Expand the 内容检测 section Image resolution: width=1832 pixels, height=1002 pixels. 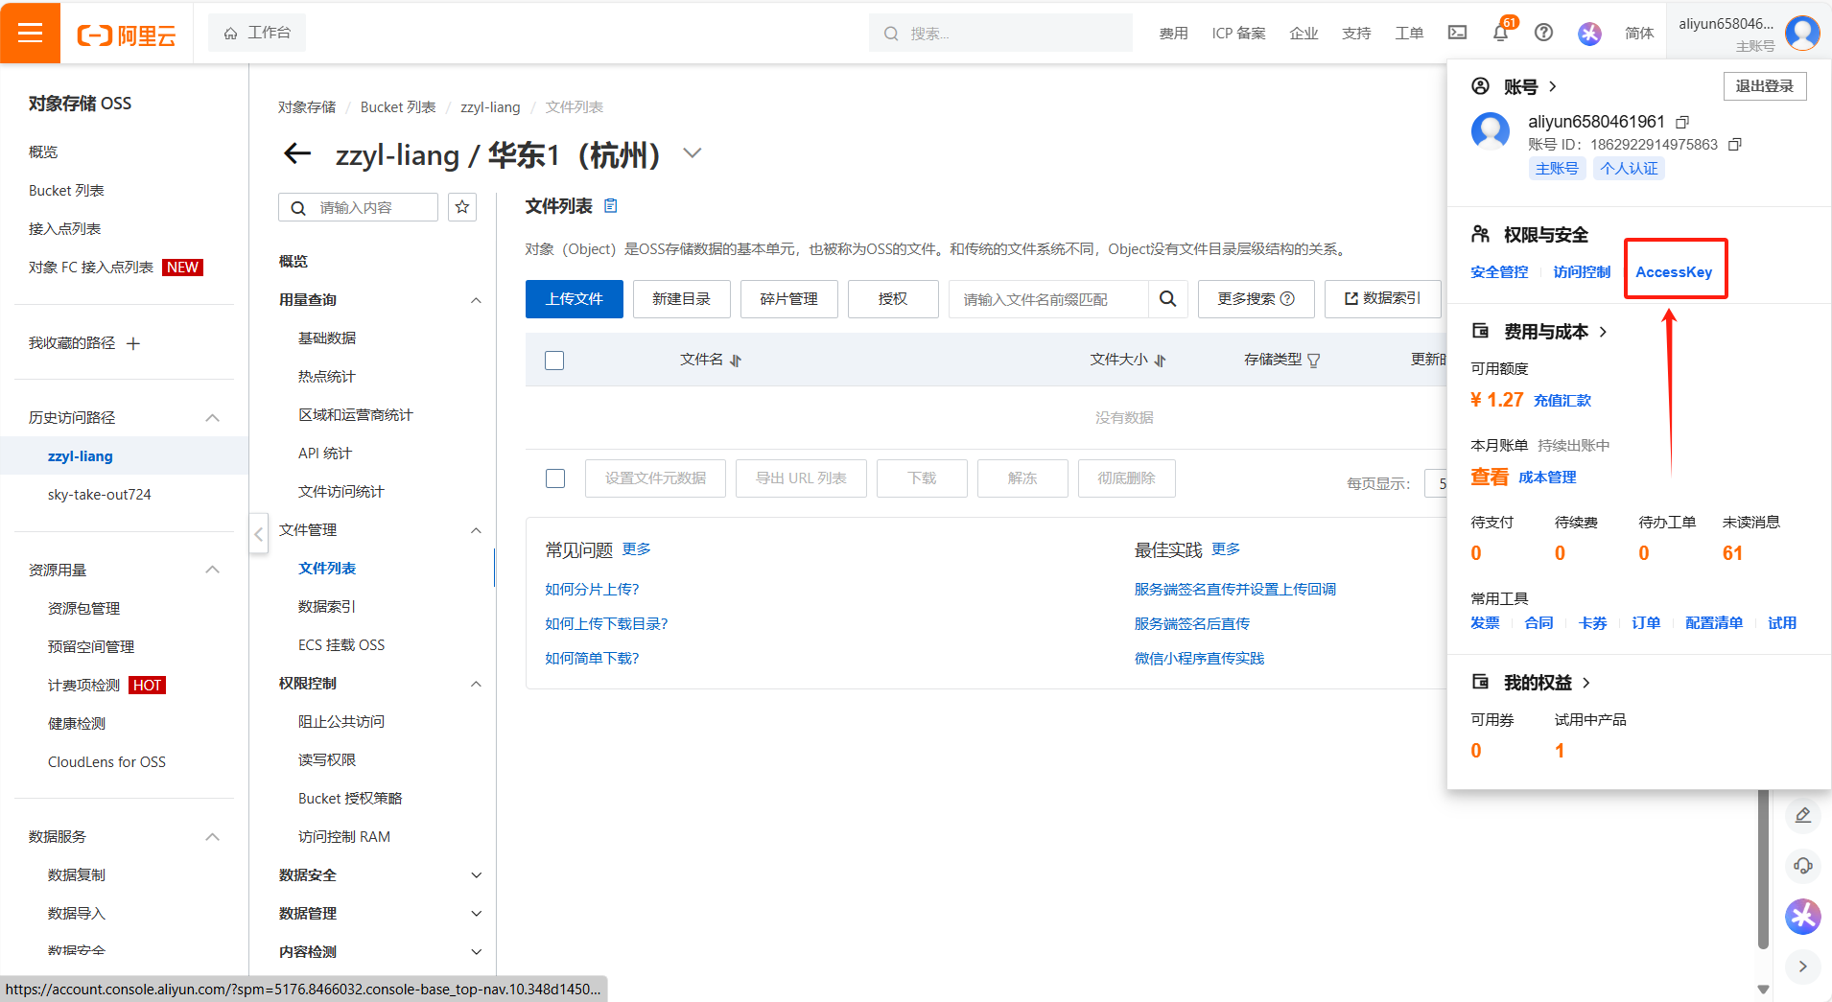[476, 952]
